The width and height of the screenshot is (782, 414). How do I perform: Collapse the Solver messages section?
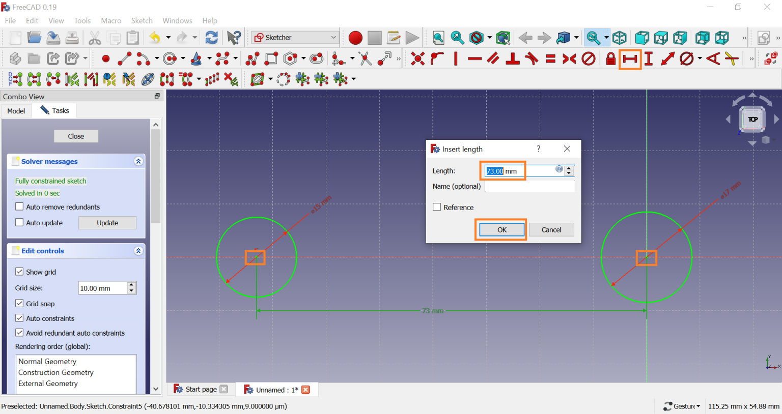(138, 161)
